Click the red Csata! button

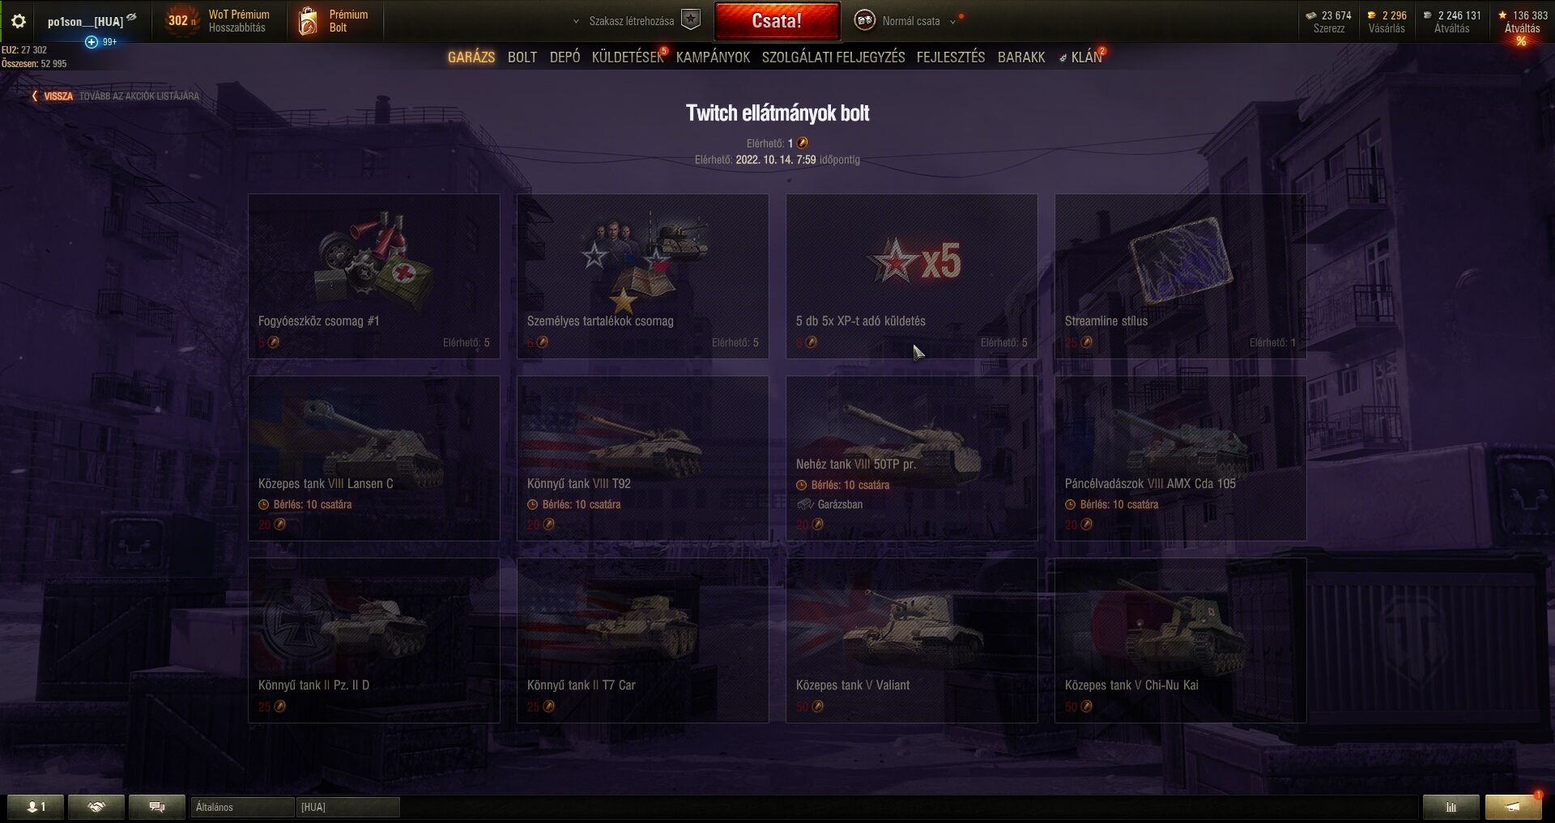coord(777,21)
